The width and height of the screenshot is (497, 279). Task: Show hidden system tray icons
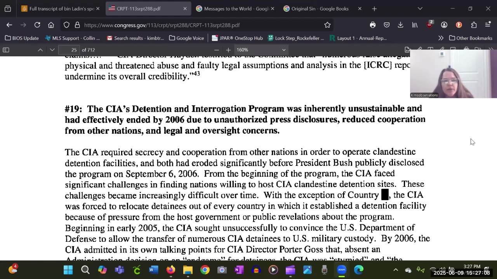396,270
